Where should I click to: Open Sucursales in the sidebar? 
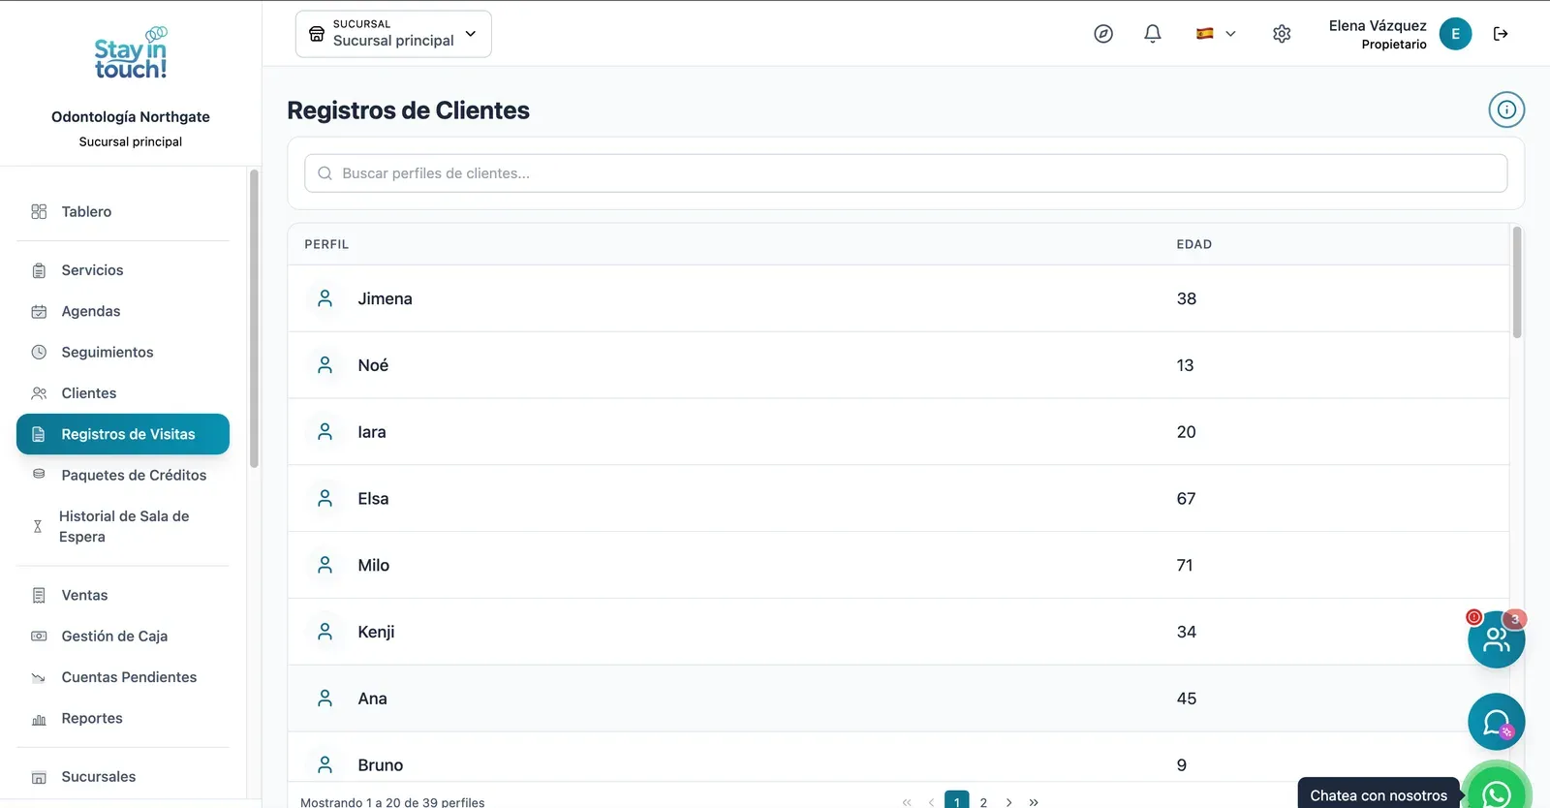point(123,777)
